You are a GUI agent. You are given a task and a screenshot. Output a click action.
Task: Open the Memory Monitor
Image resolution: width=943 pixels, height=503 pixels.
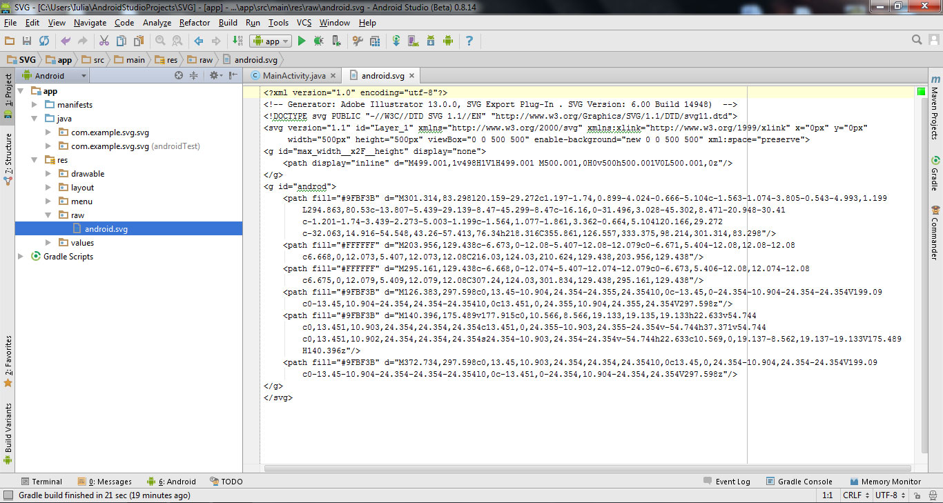coord(885,482)
